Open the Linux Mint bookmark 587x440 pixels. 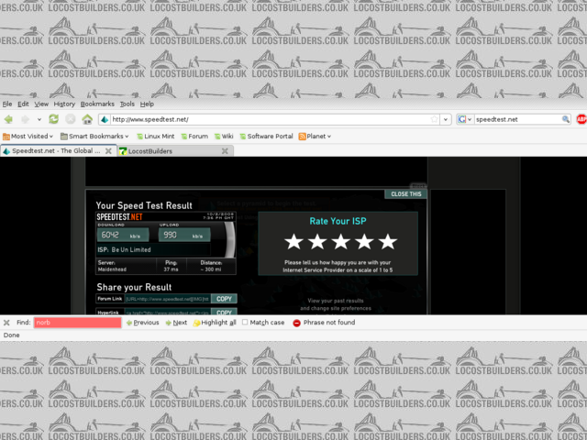pyautogui.click(x=156, y=136)
